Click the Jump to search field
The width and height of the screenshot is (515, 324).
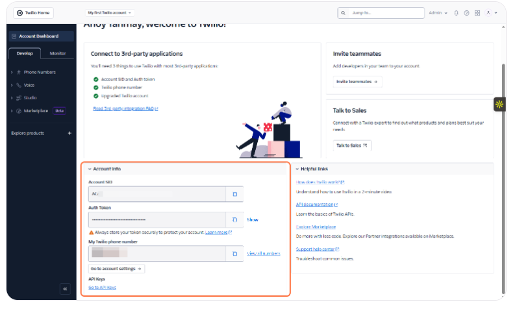click(x=381, y=13)
